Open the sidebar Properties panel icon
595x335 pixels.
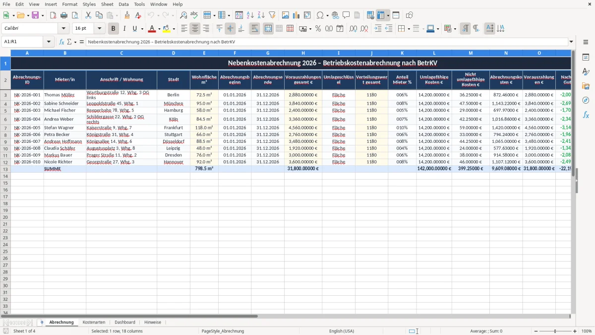pos(586,58)
